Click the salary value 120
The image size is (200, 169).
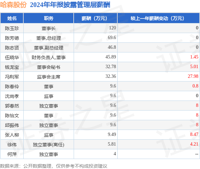point(112,28)
